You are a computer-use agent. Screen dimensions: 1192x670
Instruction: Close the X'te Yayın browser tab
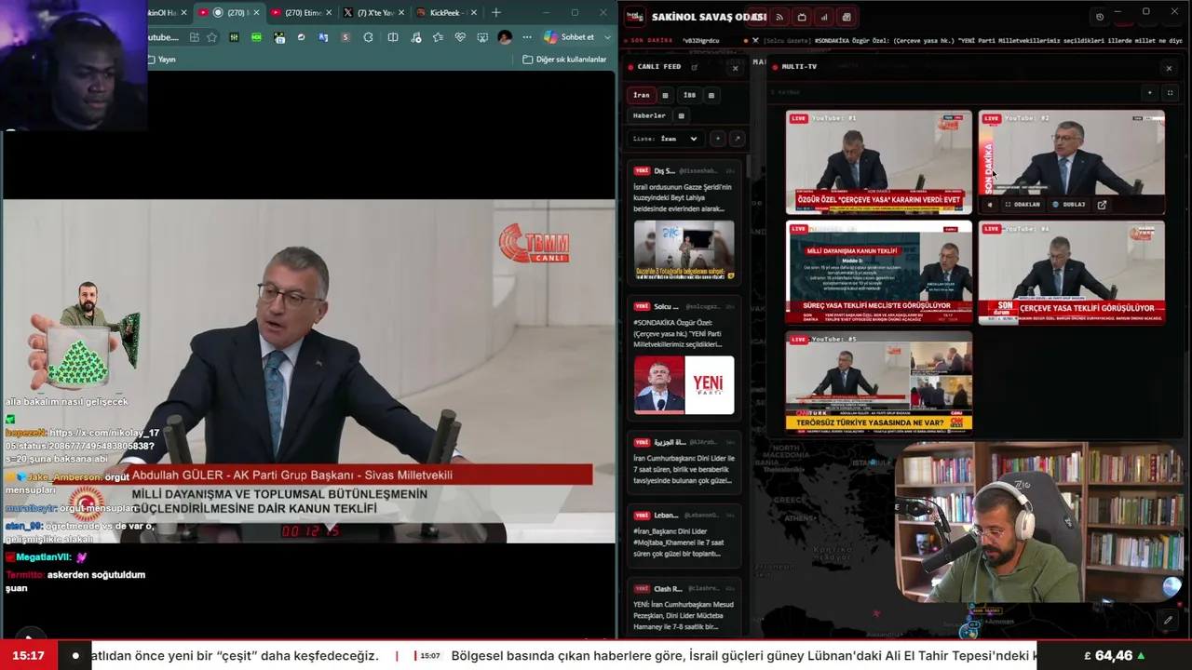(x=401, y=13)
